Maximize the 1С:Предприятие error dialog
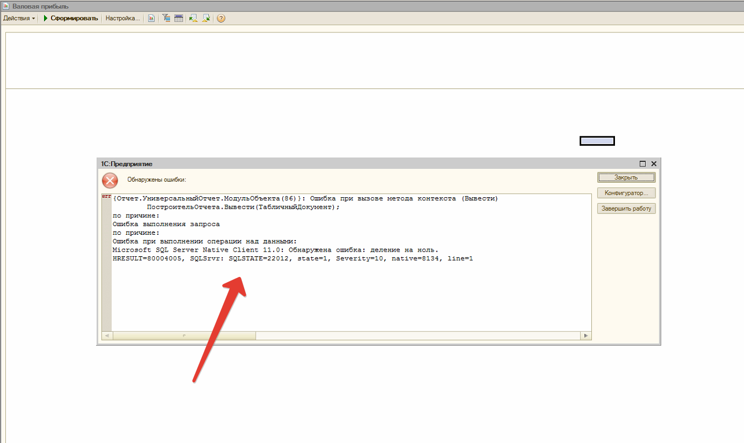Image resolution: width=744 pixels, height=443 pixels. coord(643,164)
